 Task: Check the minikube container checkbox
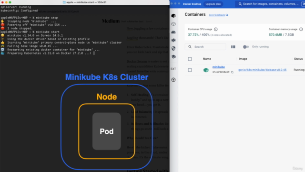coord(190,70)
